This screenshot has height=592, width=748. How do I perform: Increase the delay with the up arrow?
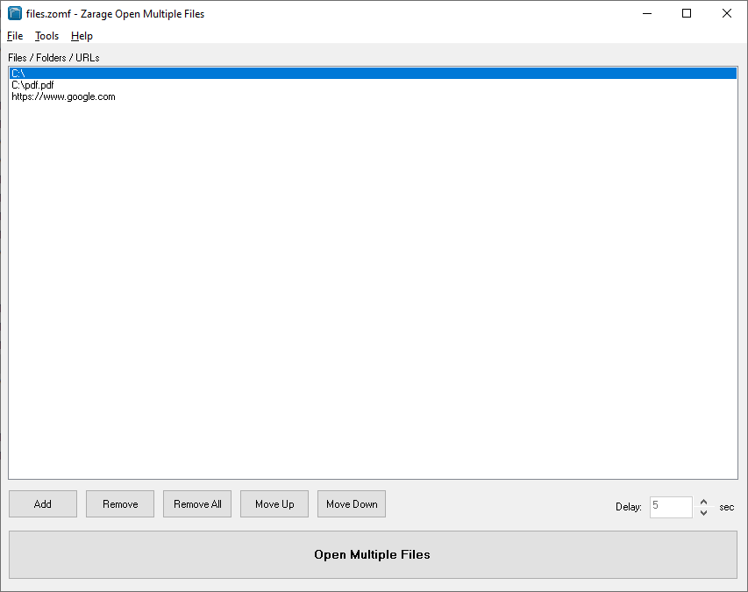(703, 502)
